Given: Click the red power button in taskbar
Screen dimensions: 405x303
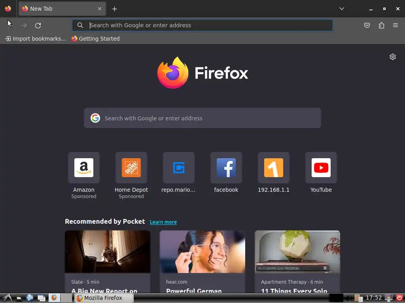Looking at the screenshot, I should [x=399, y=298].
